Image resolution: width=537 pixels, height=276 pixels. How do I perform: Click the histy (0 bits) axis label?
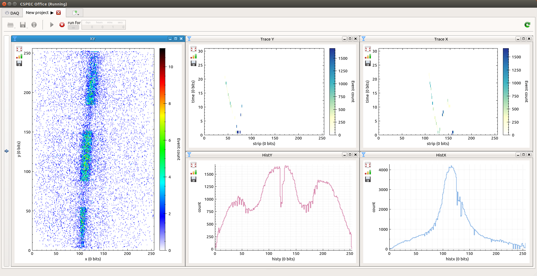tap(283, 259)
